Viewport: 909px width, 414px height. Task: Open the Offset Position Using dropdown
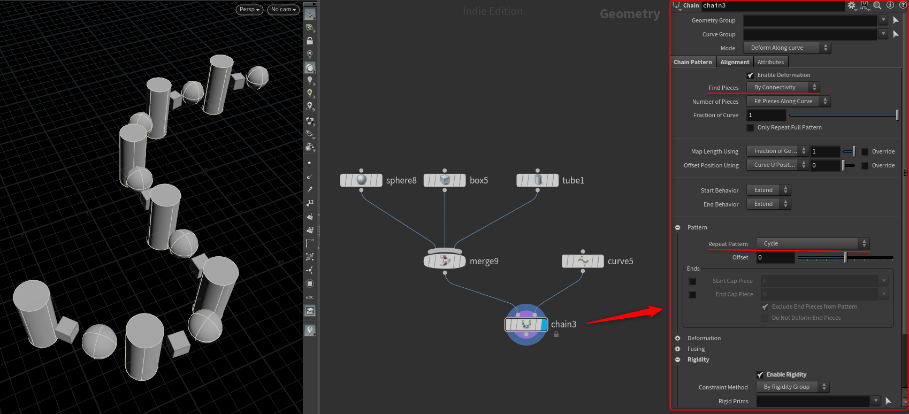777,165
